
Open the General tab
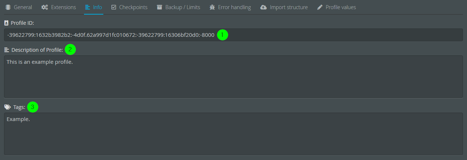pyautogui.click(x=19, y=7)
